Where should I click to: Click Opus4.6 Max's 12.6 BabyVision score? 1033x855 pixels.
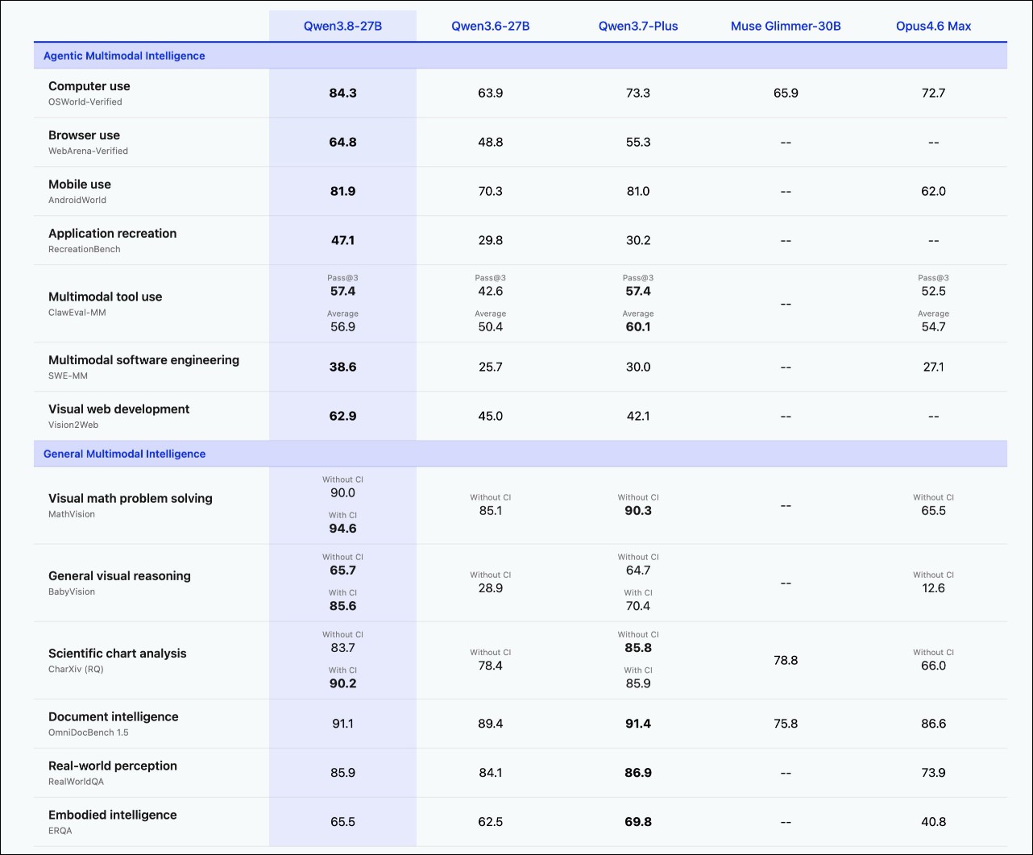[933, 588]
